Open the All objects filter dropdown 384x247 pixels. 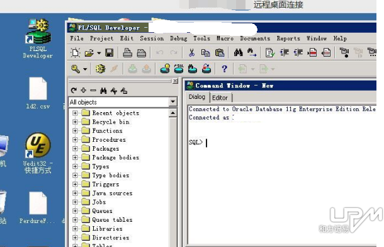pos(173,101)
